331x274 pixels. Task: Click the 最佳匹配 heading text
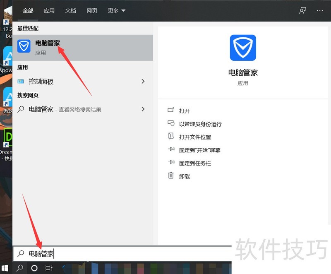point(28,28)
